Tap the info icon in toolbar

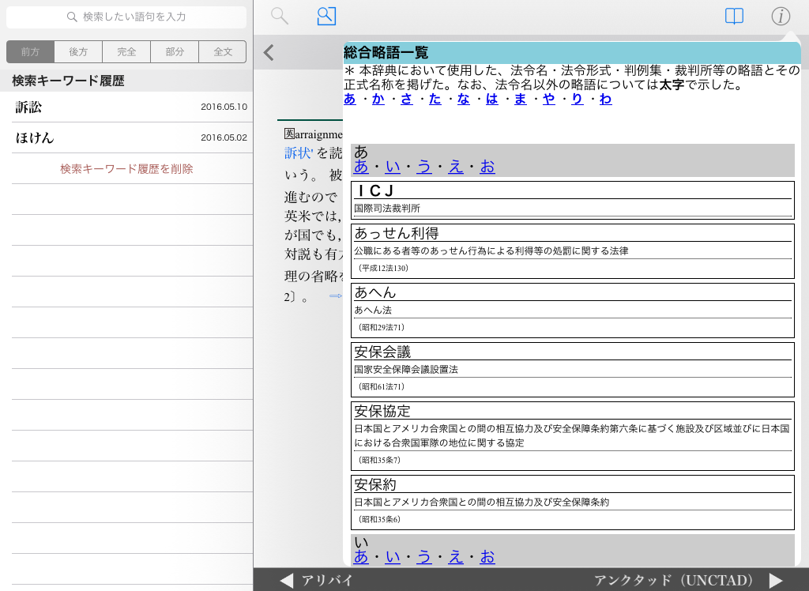click(781, 17)
